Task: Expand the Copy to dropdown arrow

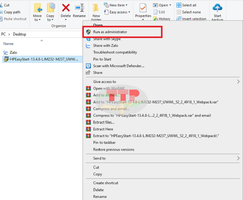Action: [x=52, y=20]
